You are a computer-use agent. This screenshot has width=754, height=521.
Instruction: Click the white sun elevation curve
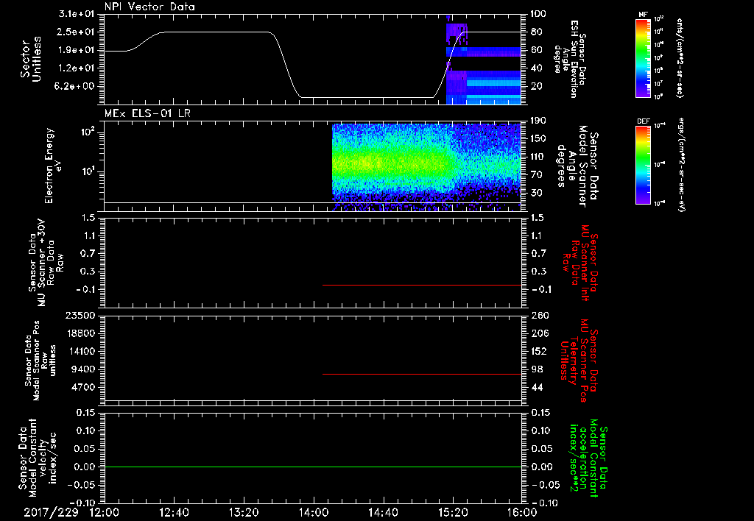216,32
